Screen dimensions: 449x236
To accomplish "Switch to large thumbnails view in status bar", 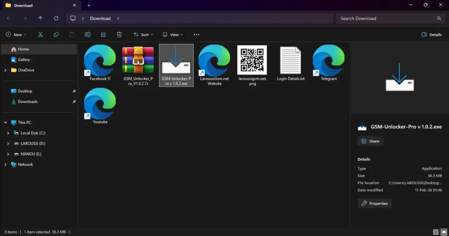I will tap(443, 232).
